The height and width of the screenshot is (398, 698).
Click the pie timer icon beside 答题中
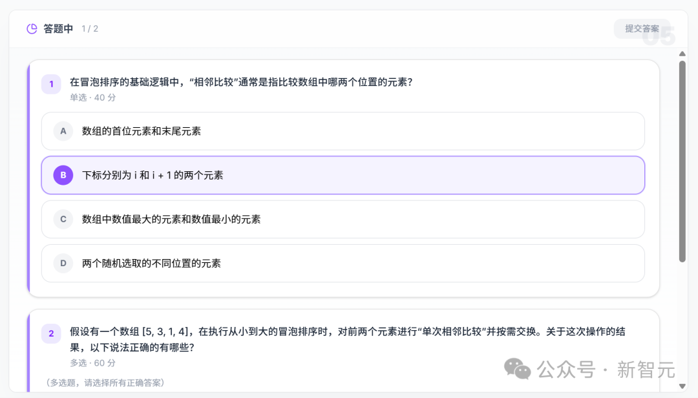(30, 28)
